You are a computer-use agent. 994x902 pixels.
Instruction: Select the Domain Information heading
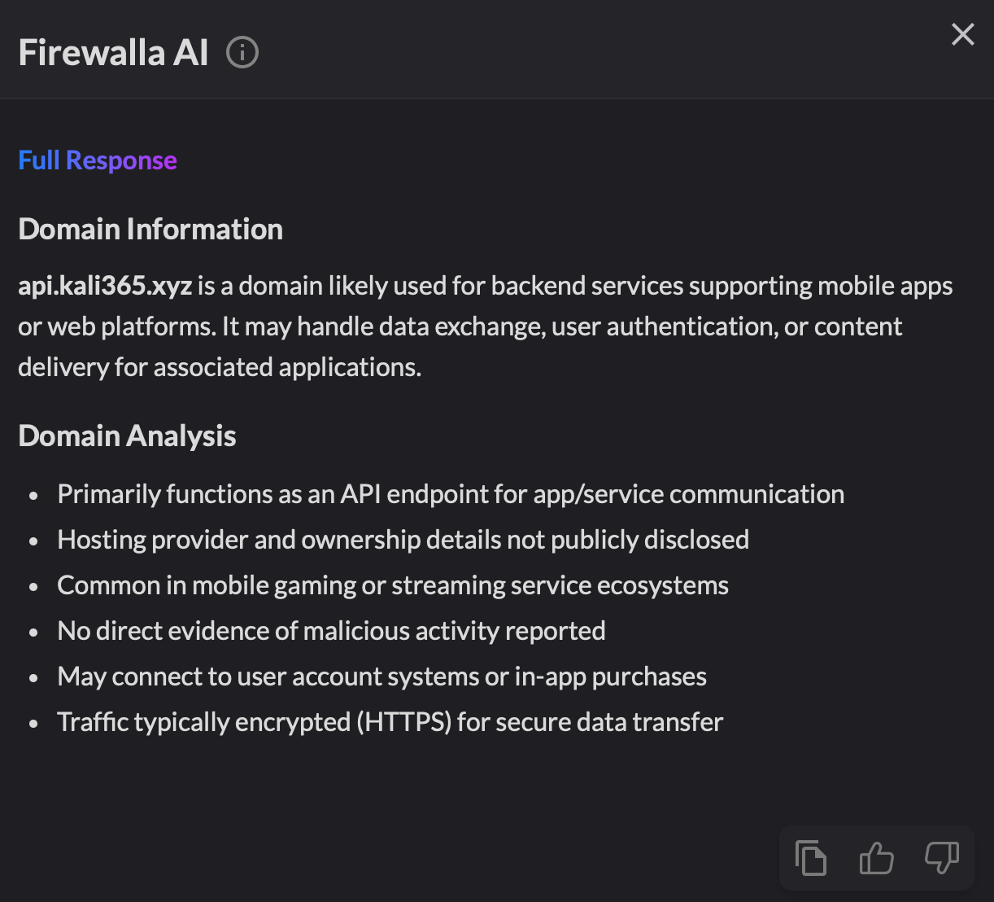click(150, 229)
